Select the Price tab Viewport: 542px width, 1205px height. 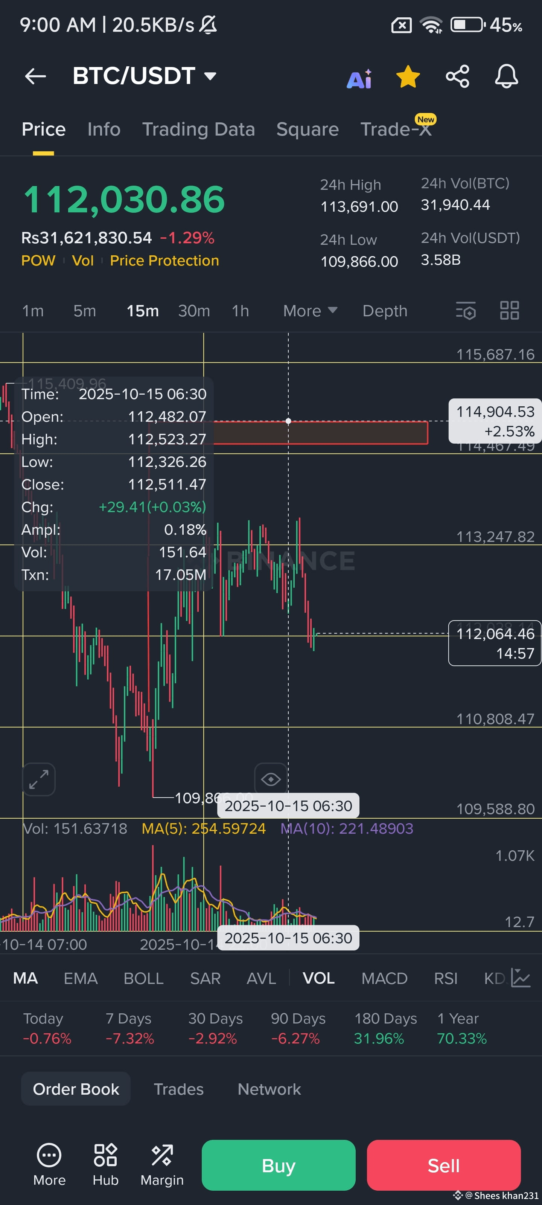[44, 129]
